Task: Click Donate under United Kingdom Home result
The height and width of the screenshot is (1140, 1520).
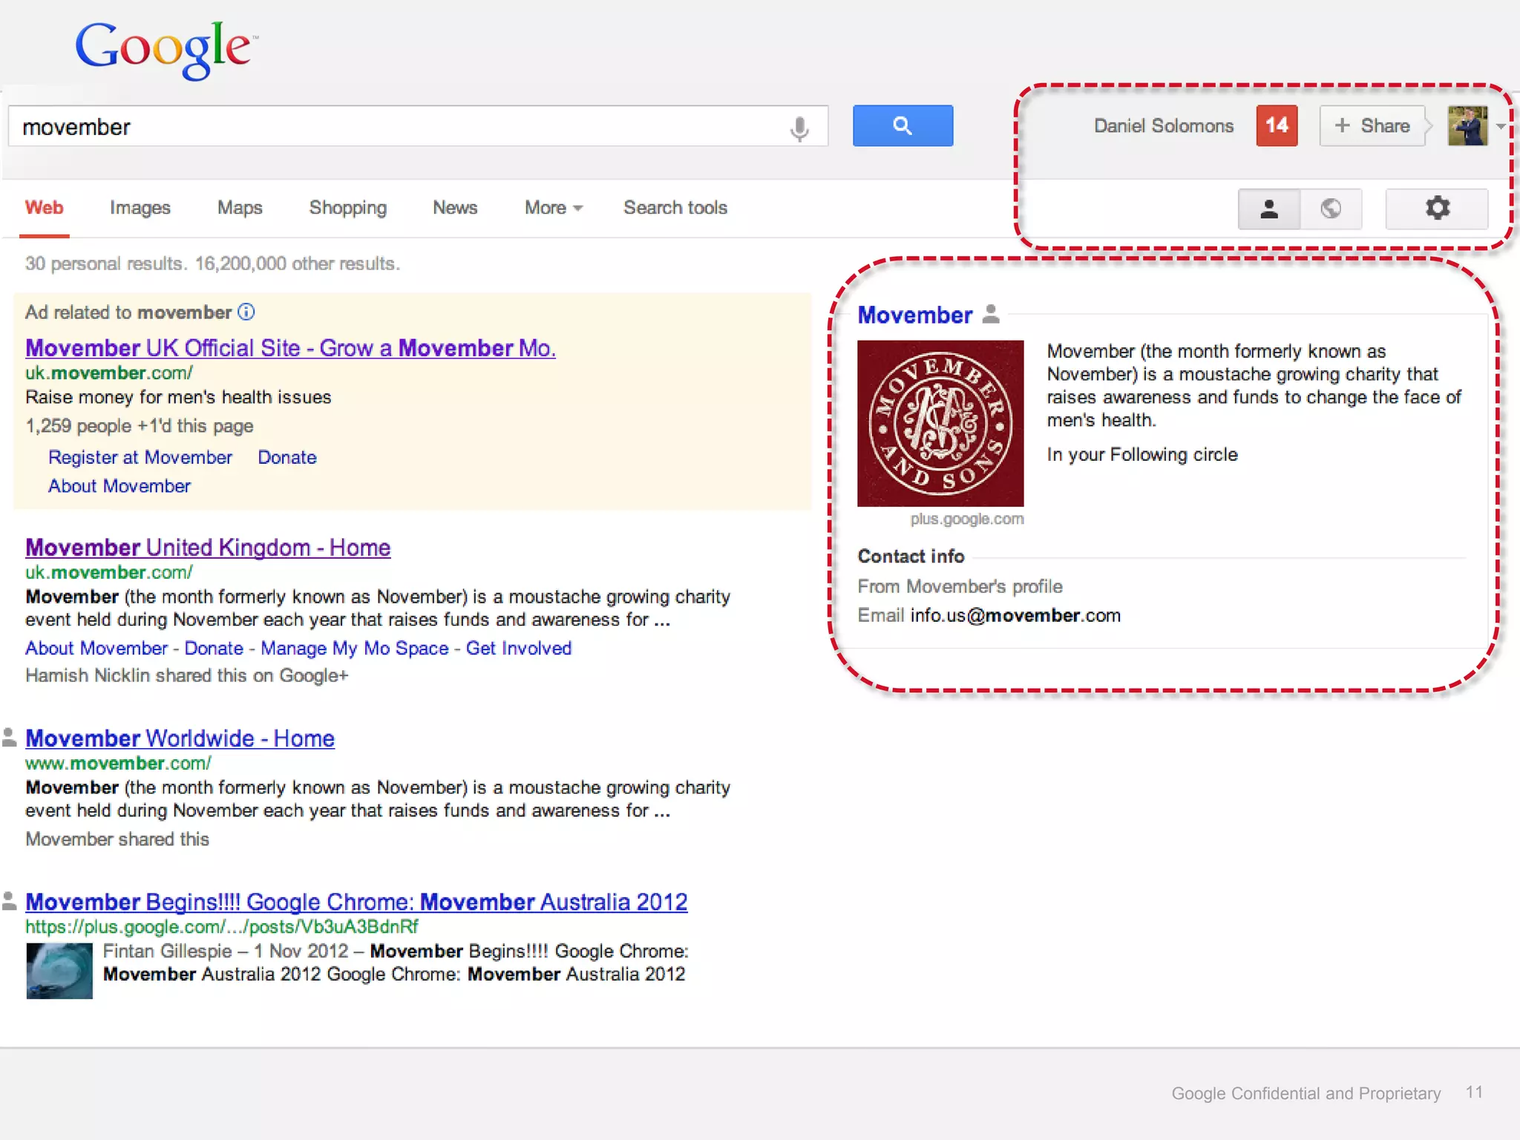Action: (214, 648)
